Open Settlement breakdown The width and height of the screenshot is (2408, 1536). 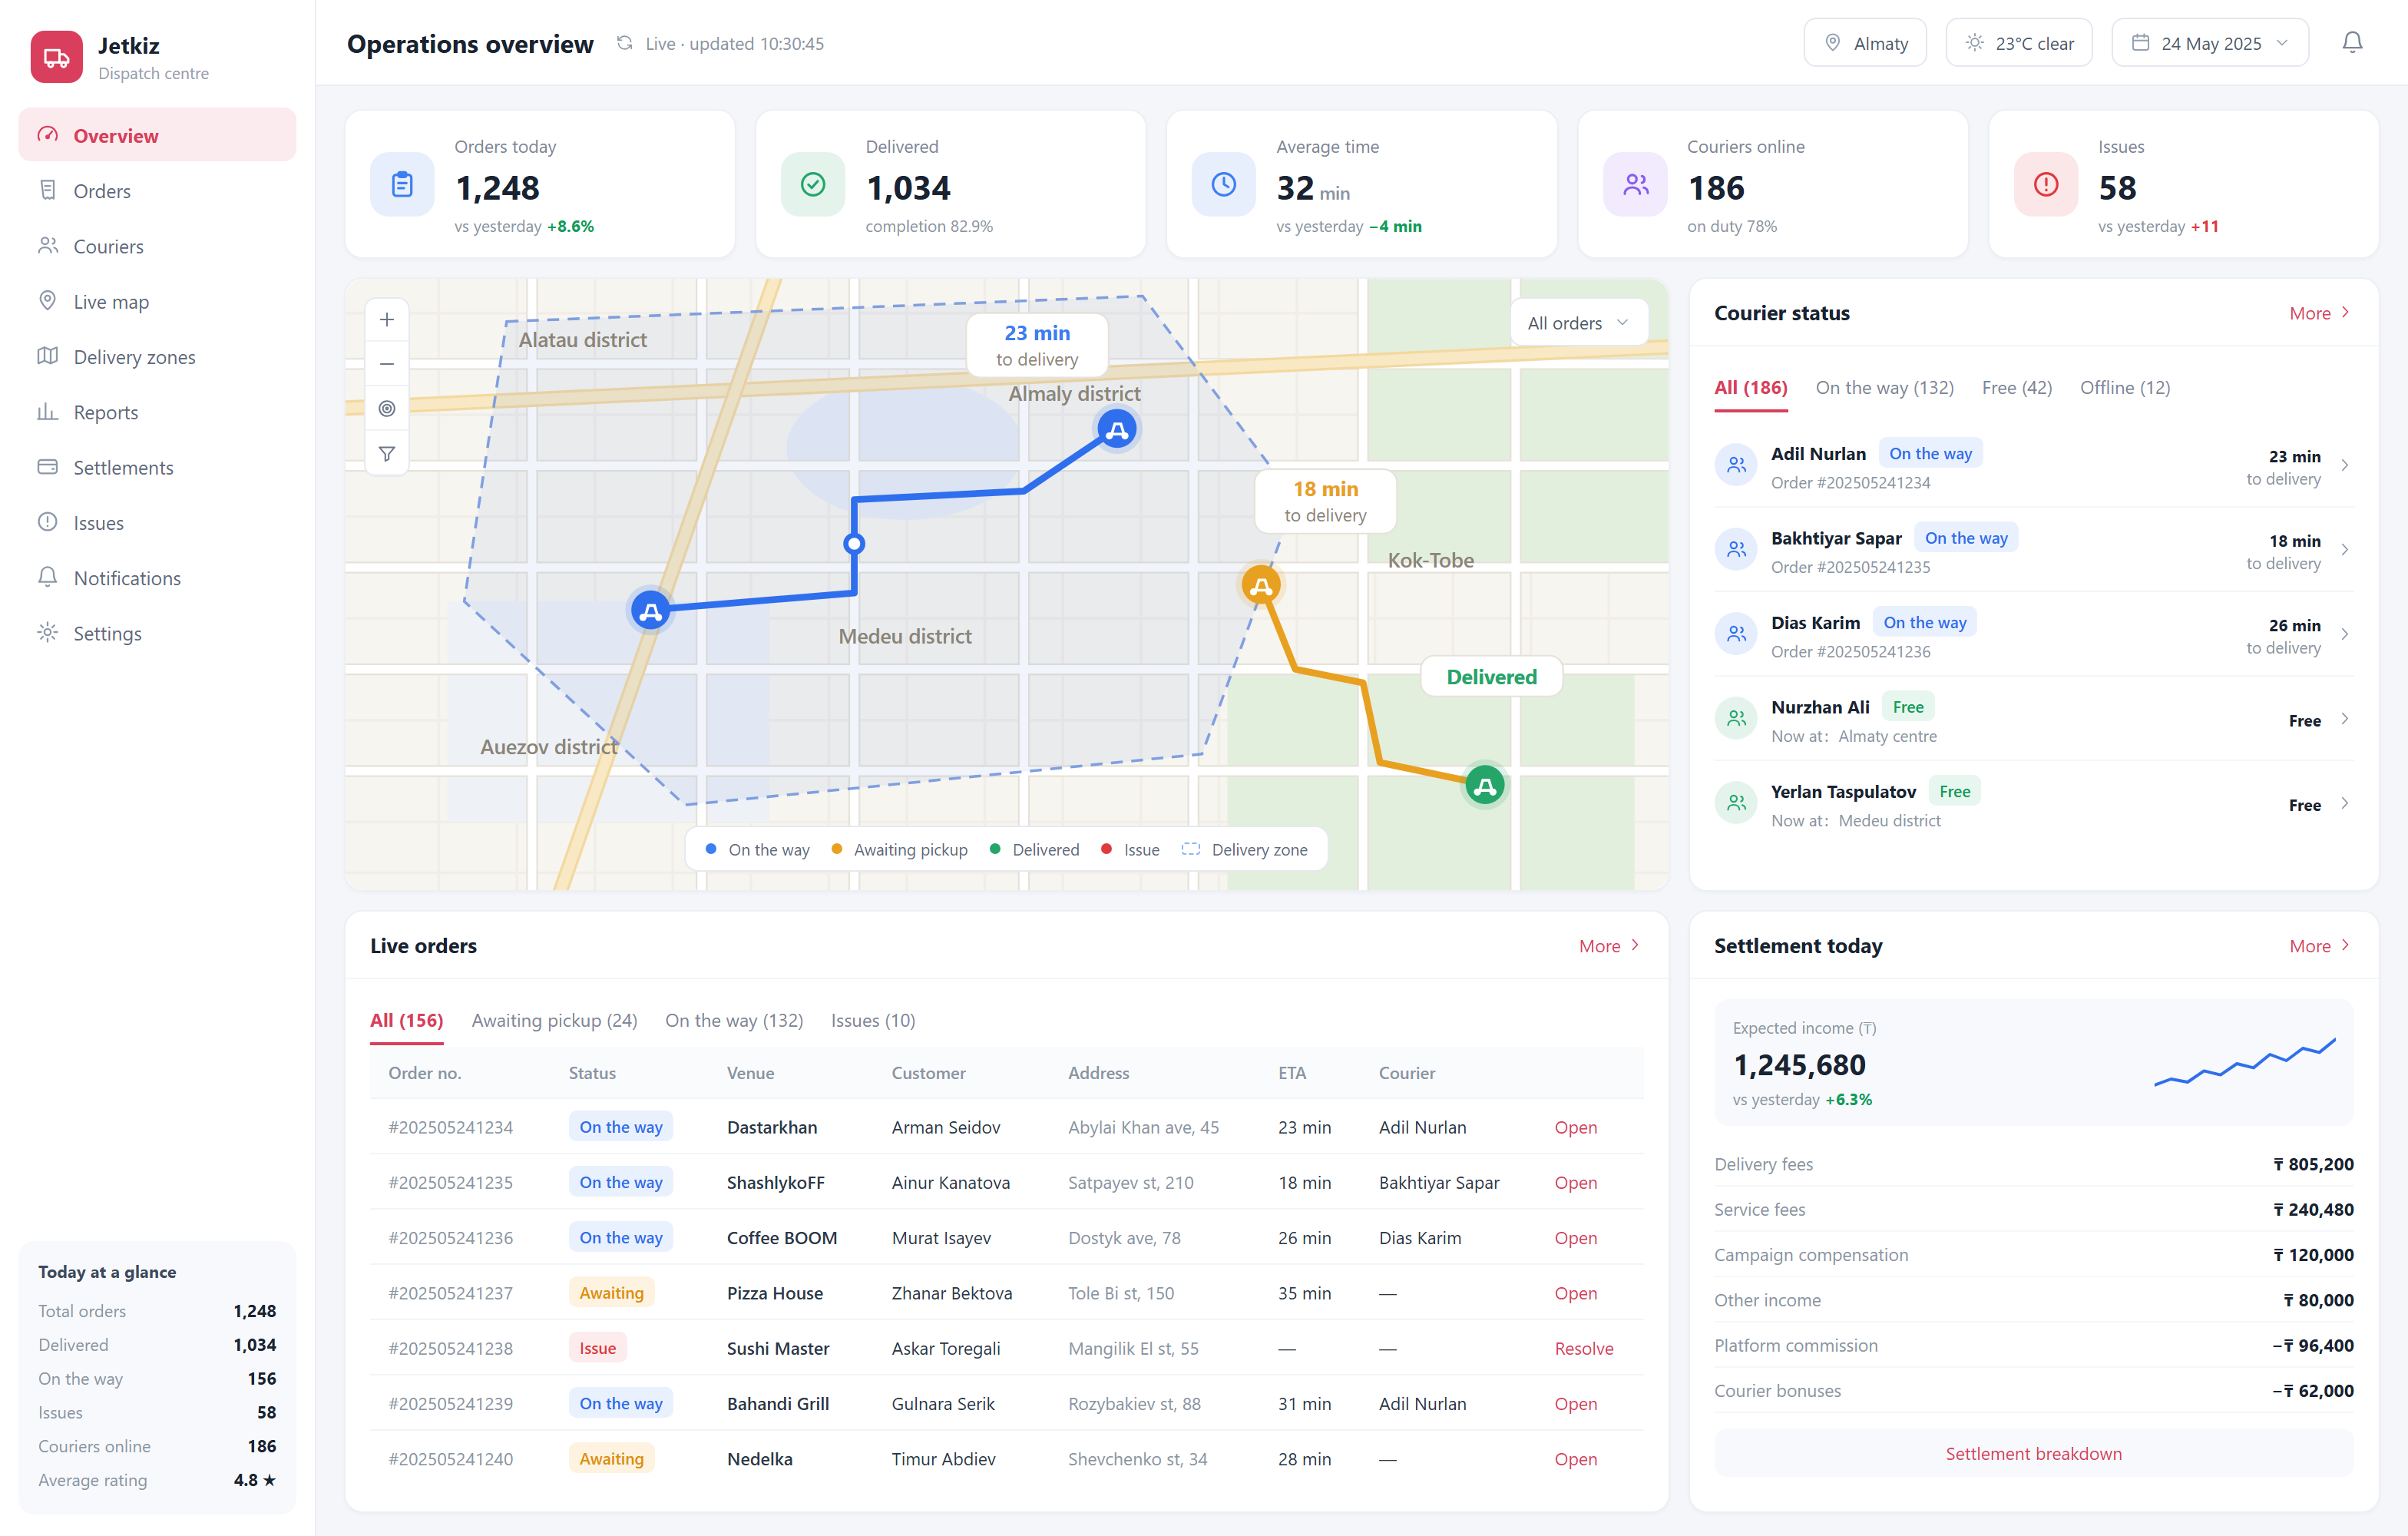(x=2033, y=1453)
